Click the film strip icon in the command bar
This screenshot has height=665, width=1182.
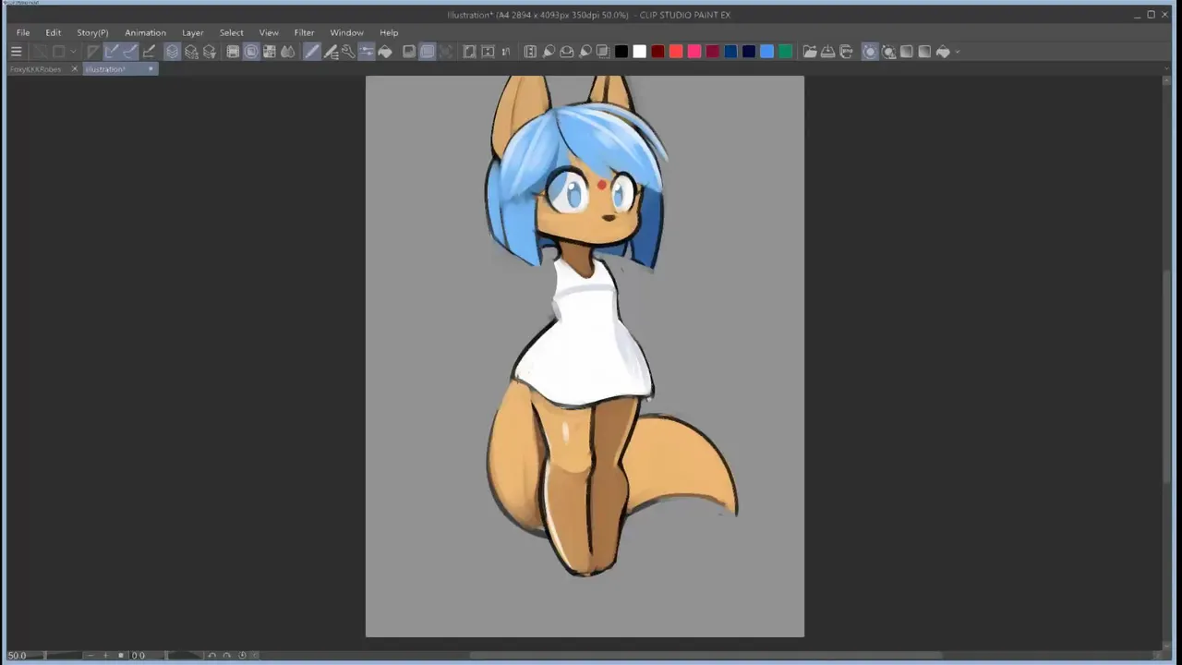coord(233,52)
